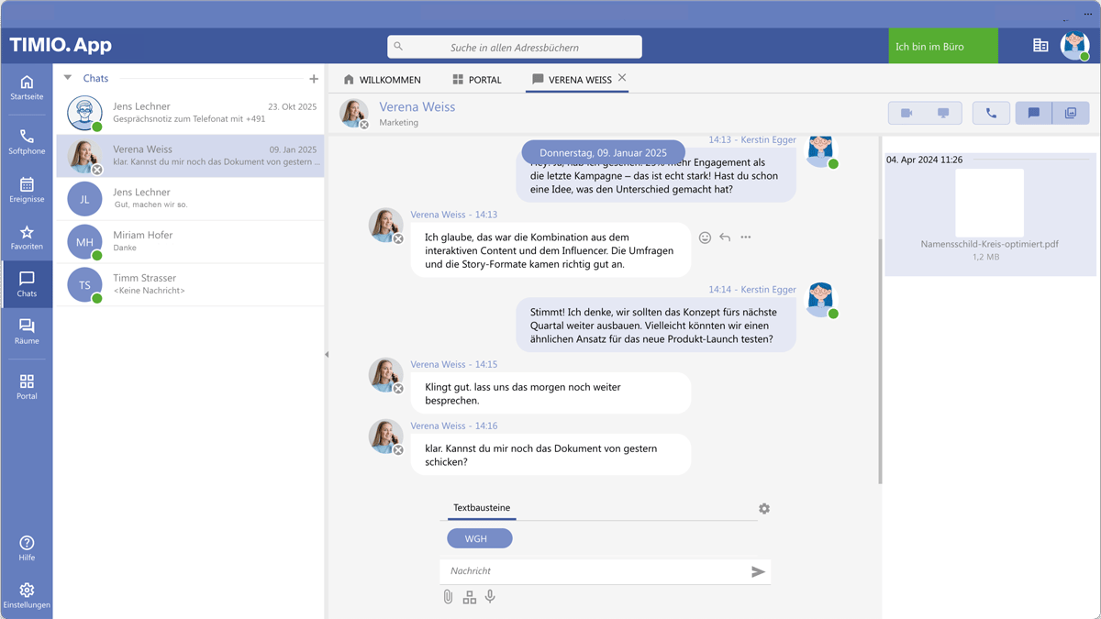This screenshot has height=619, width=1101.
Task: Insert the WGH text snippet
Action: [479, 538]
